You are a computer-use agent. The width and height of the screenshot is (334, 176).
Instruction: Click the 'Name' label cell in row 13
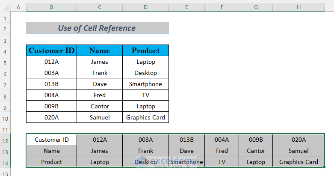pos(52,151)
